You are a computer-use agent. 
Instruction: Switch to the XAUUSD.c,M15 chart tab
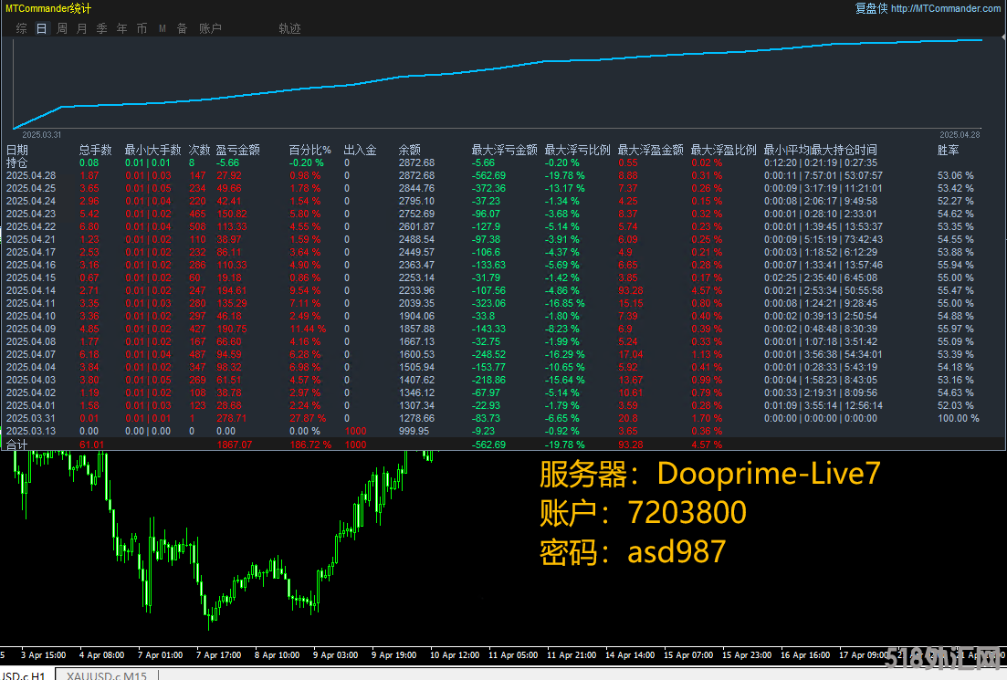[x=107, y=675]
